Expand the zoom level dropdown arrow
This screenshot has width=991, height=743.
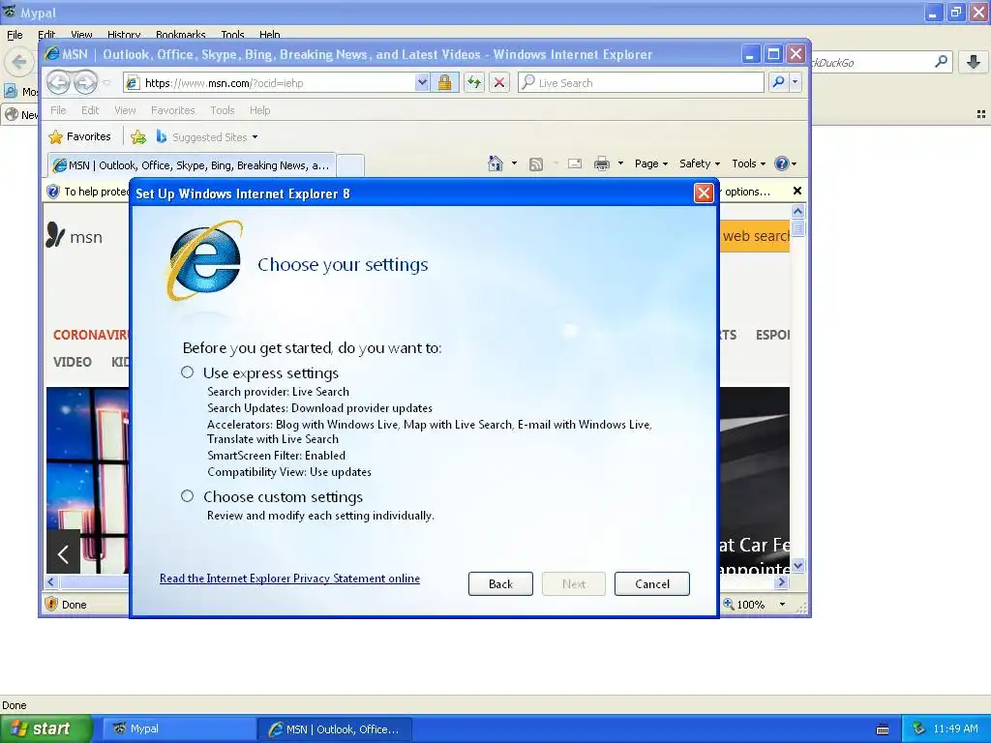tap(782, 604)
